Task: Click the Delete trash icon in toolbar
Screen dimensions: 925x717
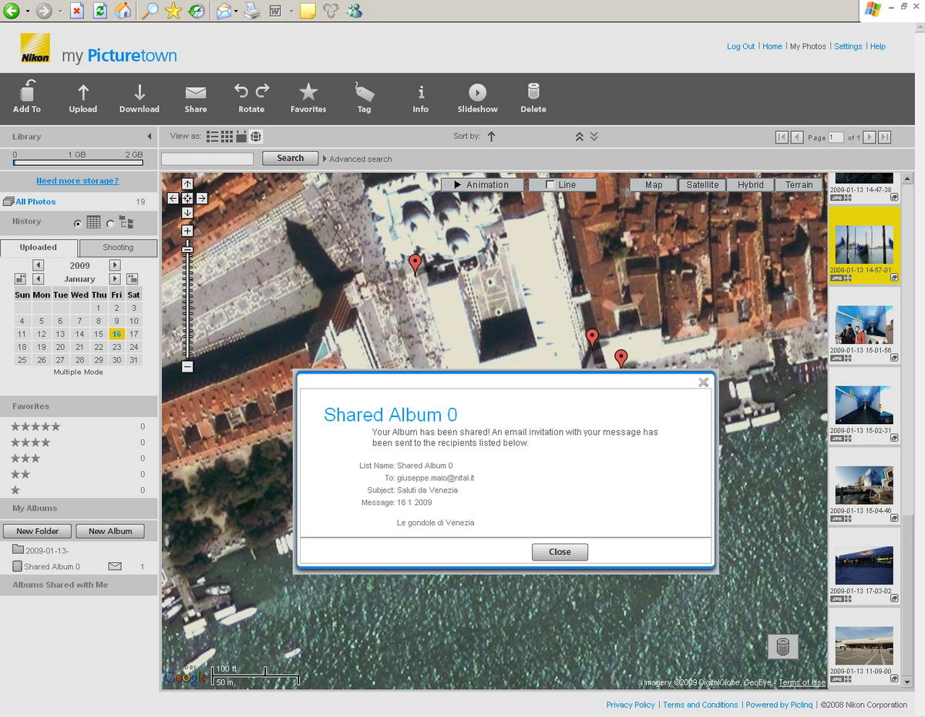Action: pyautogui.click(x=533, y=92)
